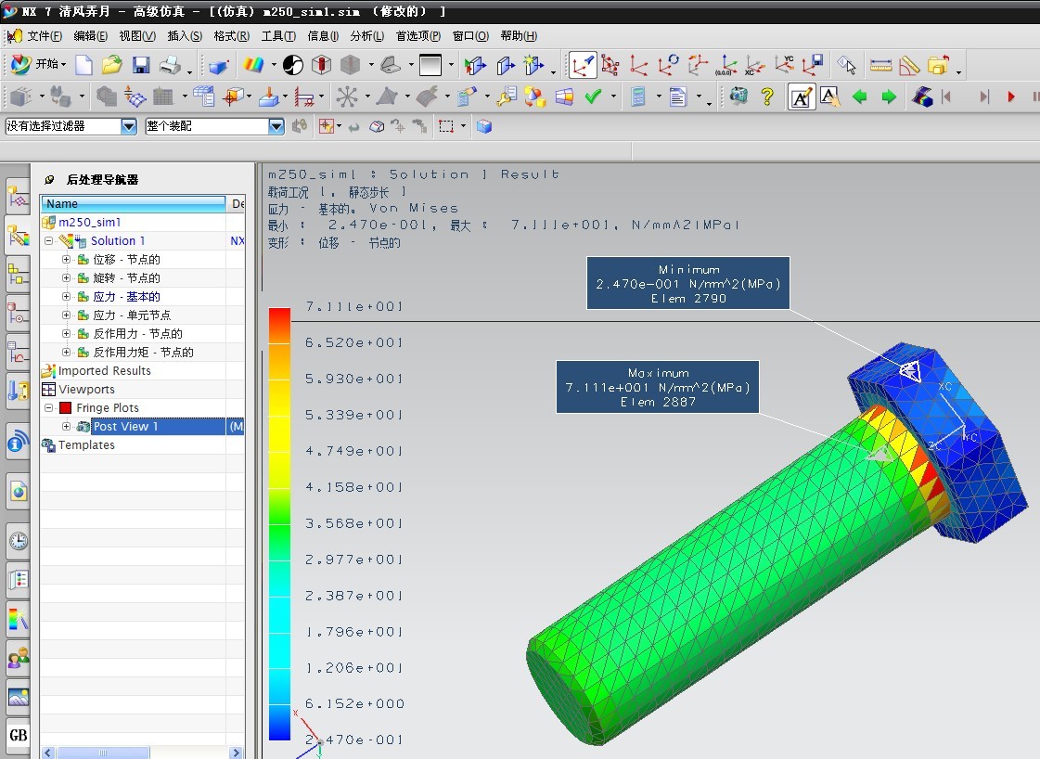The image size is (1040, 759).
Task: Expand the 位移 - 节点的 node
Action: tap(66, 260)
